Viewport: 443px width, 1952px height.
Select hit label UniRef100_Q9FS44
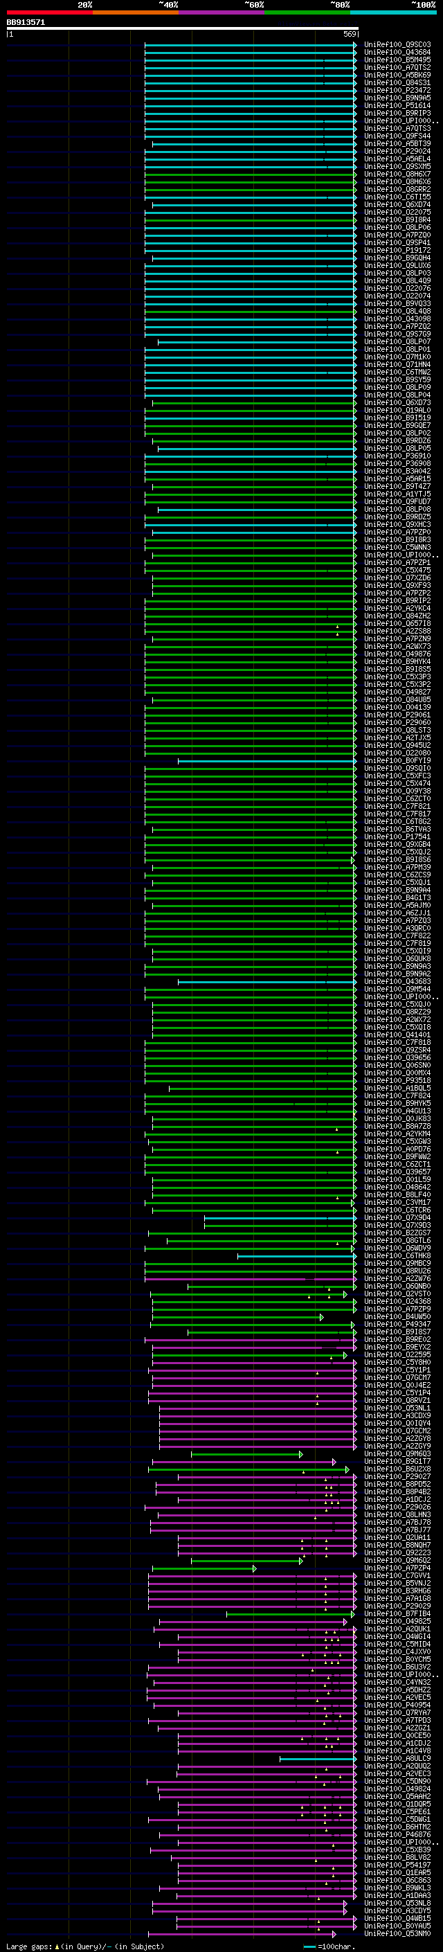tap(397, 136)
